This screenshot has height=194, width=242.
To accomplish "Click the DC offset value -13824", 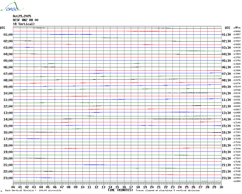I will [237, 64].
